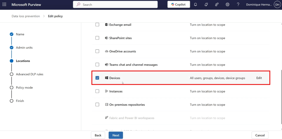Click the notifications bell icon
The height and width of the screenshot is (139, 282).
[195, 5]
